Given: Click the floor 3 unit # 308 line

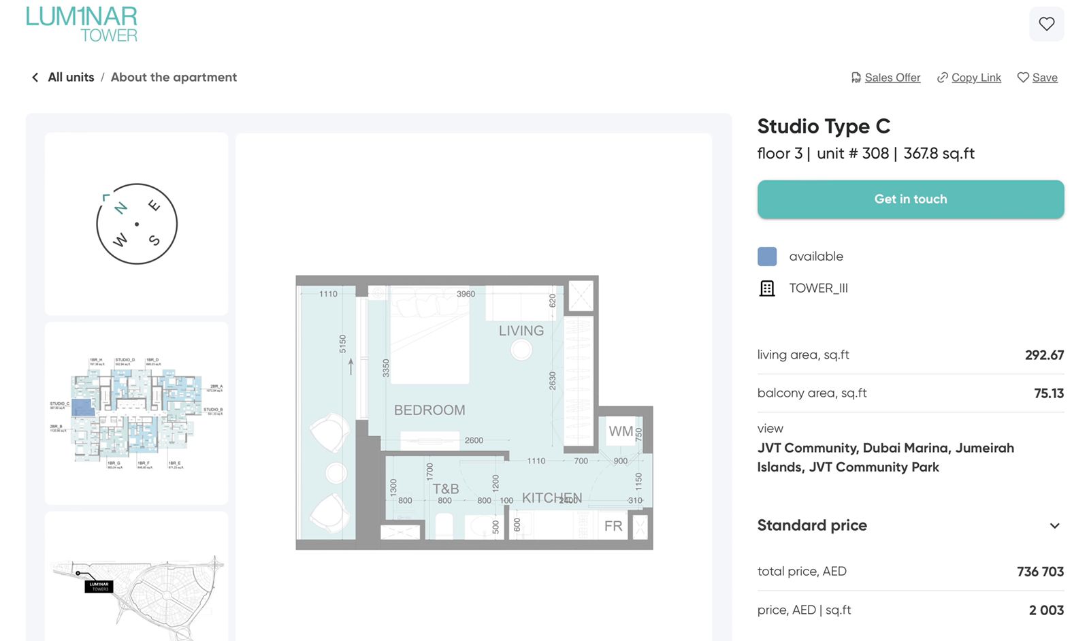Looking at the screenshot, I should pyautogui.click(x=866, y=154).
